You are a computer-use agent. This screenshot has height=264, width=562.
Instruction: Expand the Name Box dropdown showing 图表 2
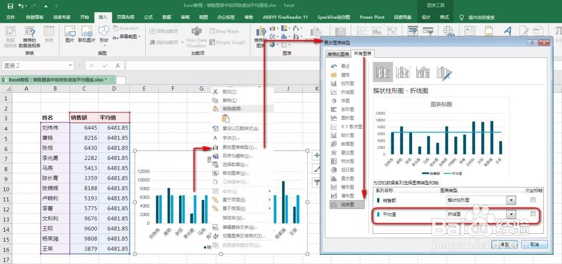point(71,66)
